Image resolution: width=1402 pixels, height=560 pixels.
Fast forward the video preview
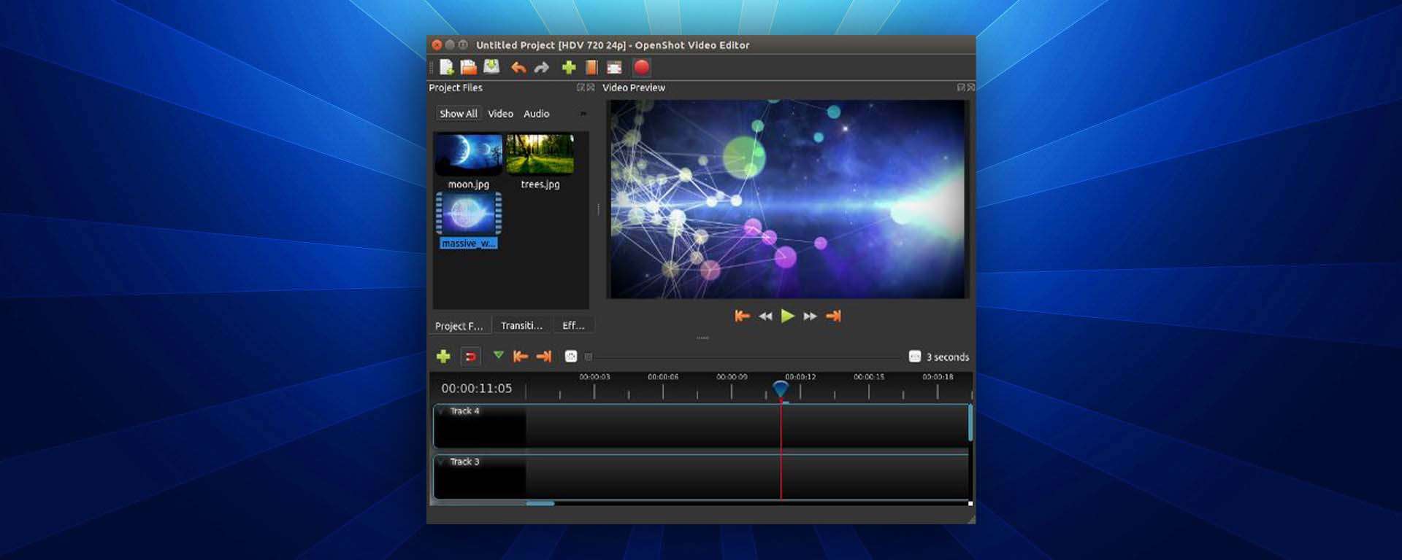click(811, 316)
